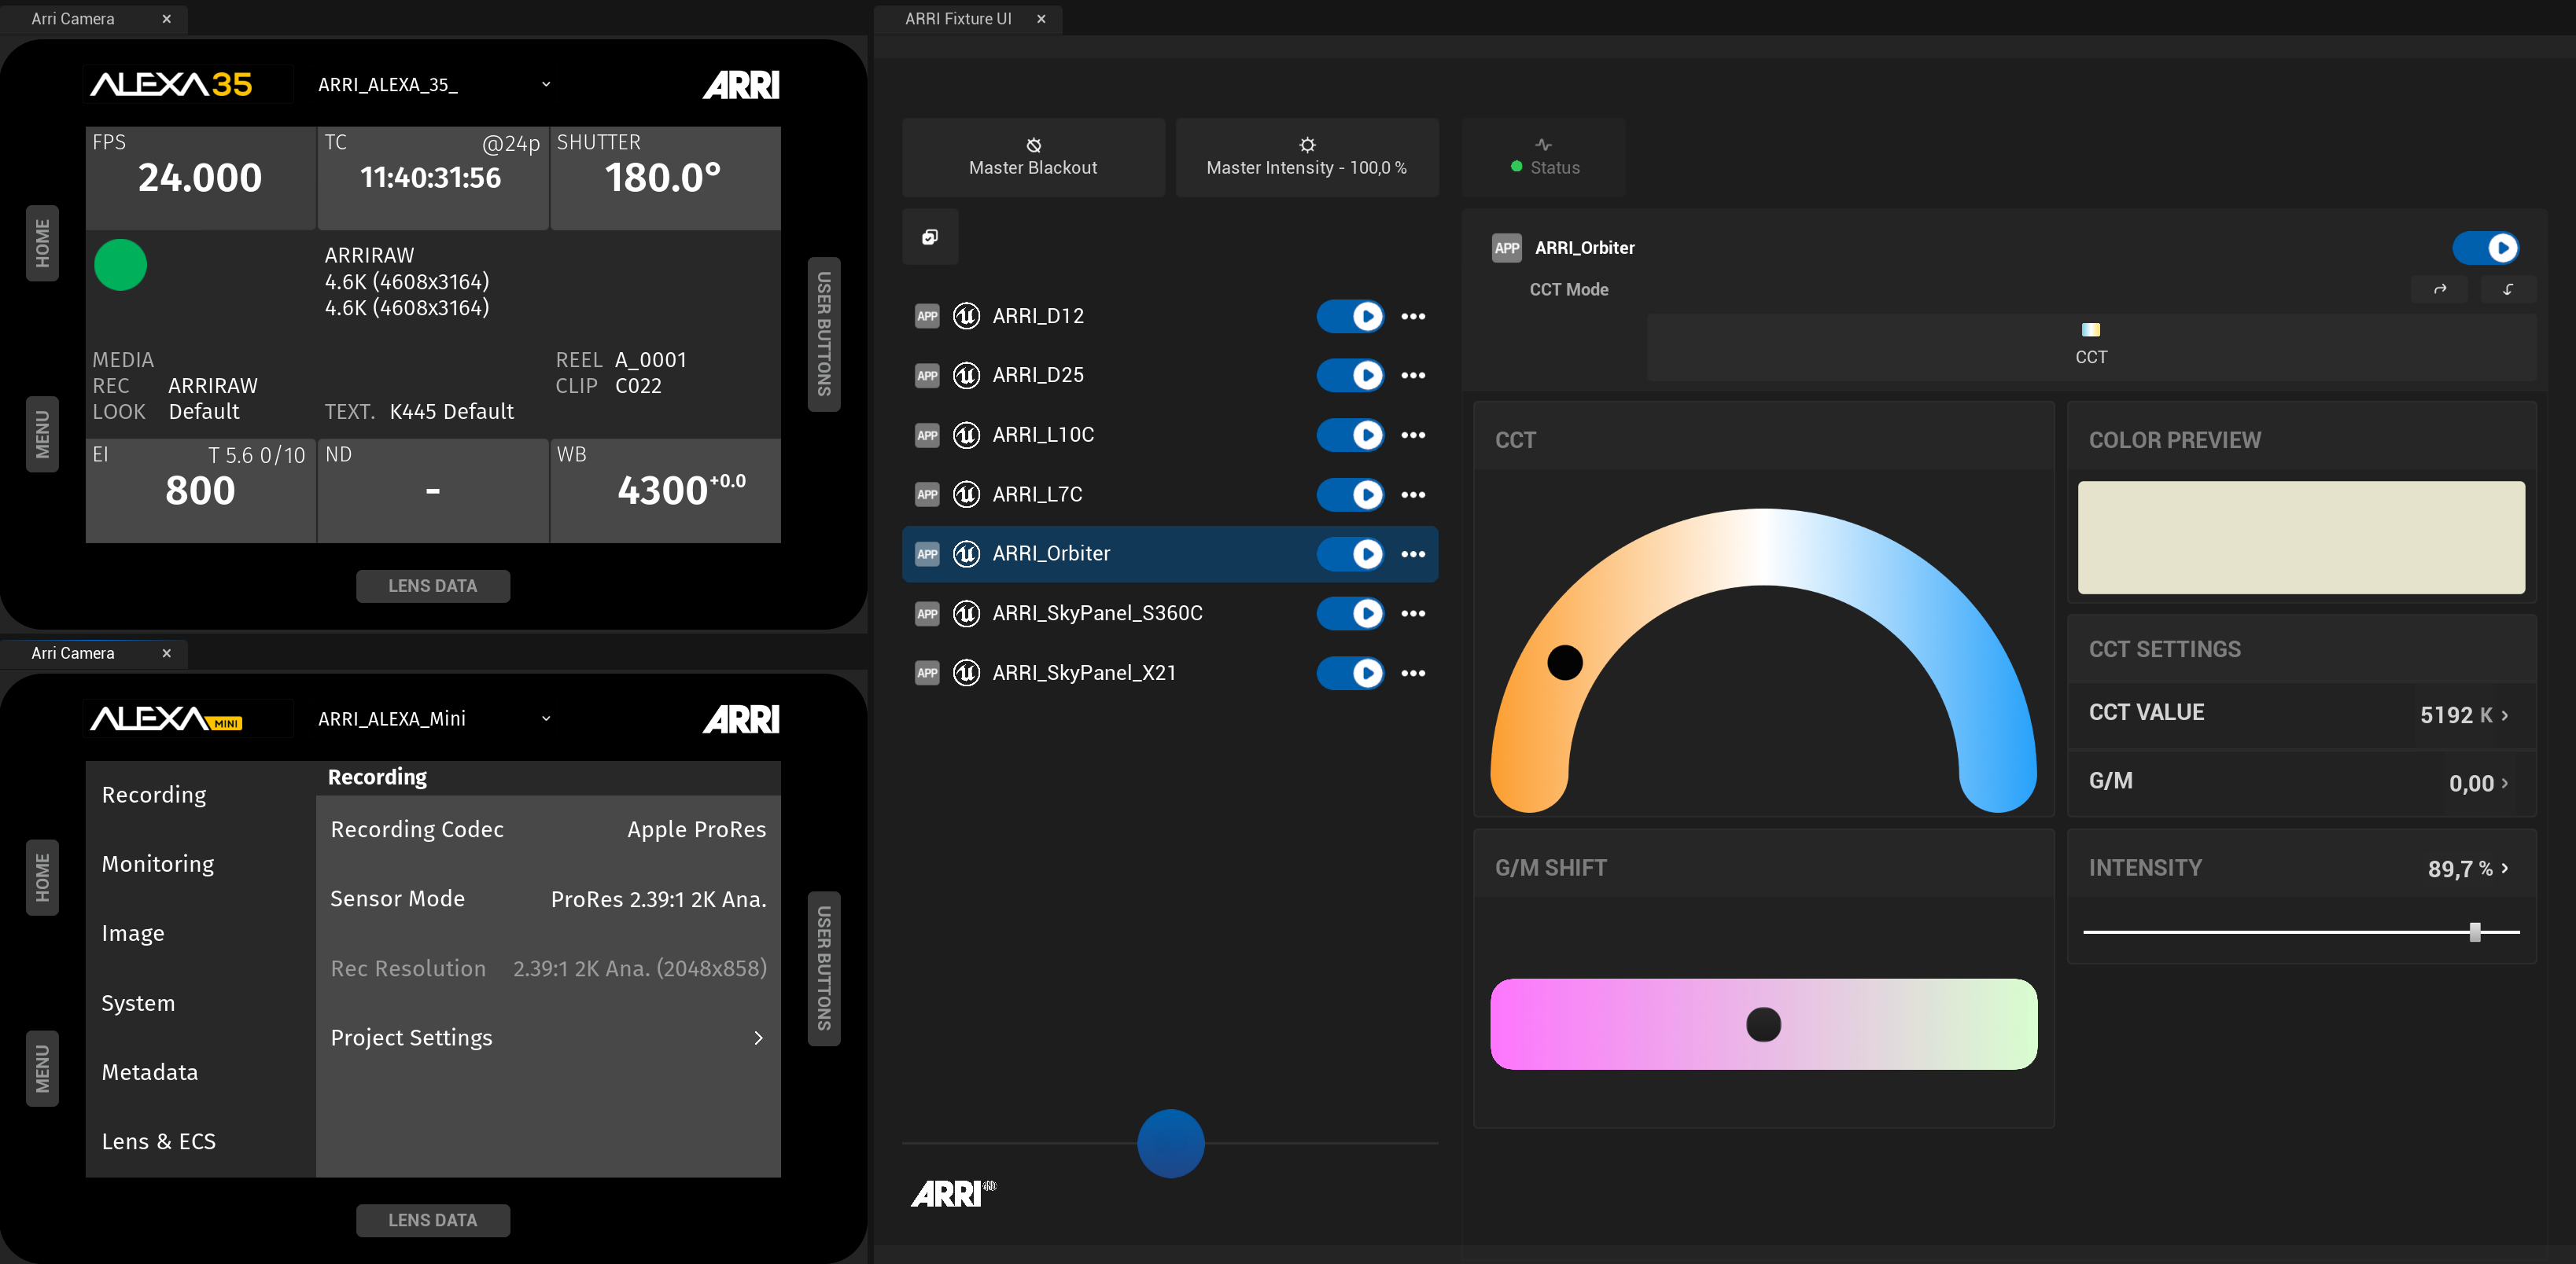Open the CCT VALUE setting chevron
The width and height of the screenshot is (2576, 1264).
coord(2504,715)
